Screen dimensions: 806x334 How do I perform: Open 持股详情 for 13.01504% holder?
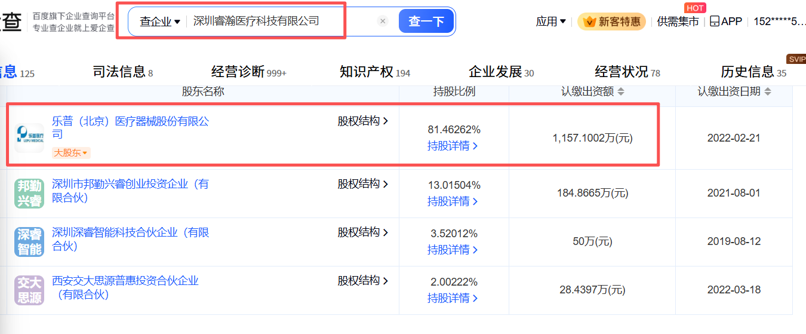pyautogui.click(x=453, y=201)
